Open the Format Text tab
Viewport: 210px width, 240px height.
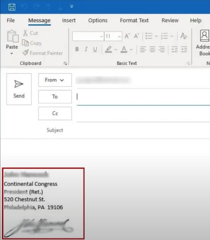click(x=134, y=20)
